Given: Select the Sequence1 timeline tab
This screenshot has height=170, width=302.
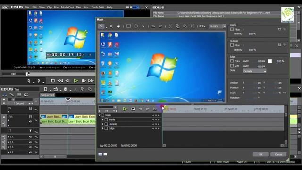Looking at the screenshot, I should (48, 95).
